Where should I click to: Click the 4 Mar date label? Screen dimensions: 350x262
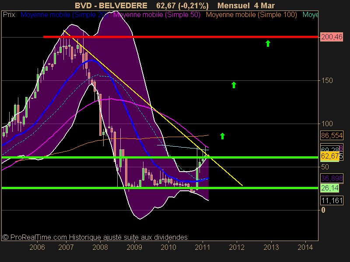tap(264, 6)
